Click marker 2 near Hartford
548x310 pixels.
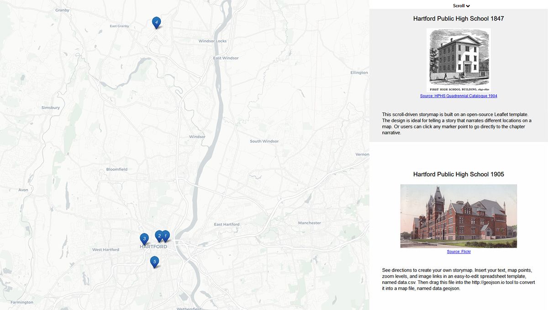point(158,235)
